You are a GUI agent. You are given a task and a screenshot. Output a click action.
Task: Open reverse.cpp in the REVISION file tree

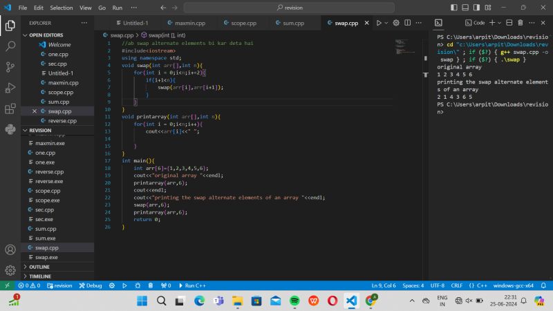coord(49,171)
